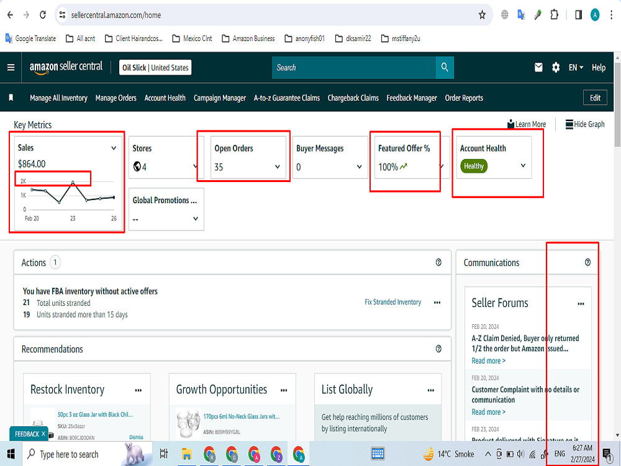Open help for the Actions panel
Viewport: 621px width, 466px height.
[x=438, y=262]
